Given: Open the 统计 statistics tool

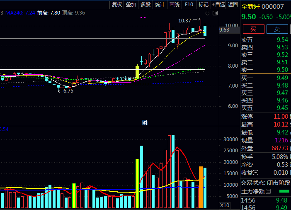Looking at the screenshot, I should tap(160, 5).
